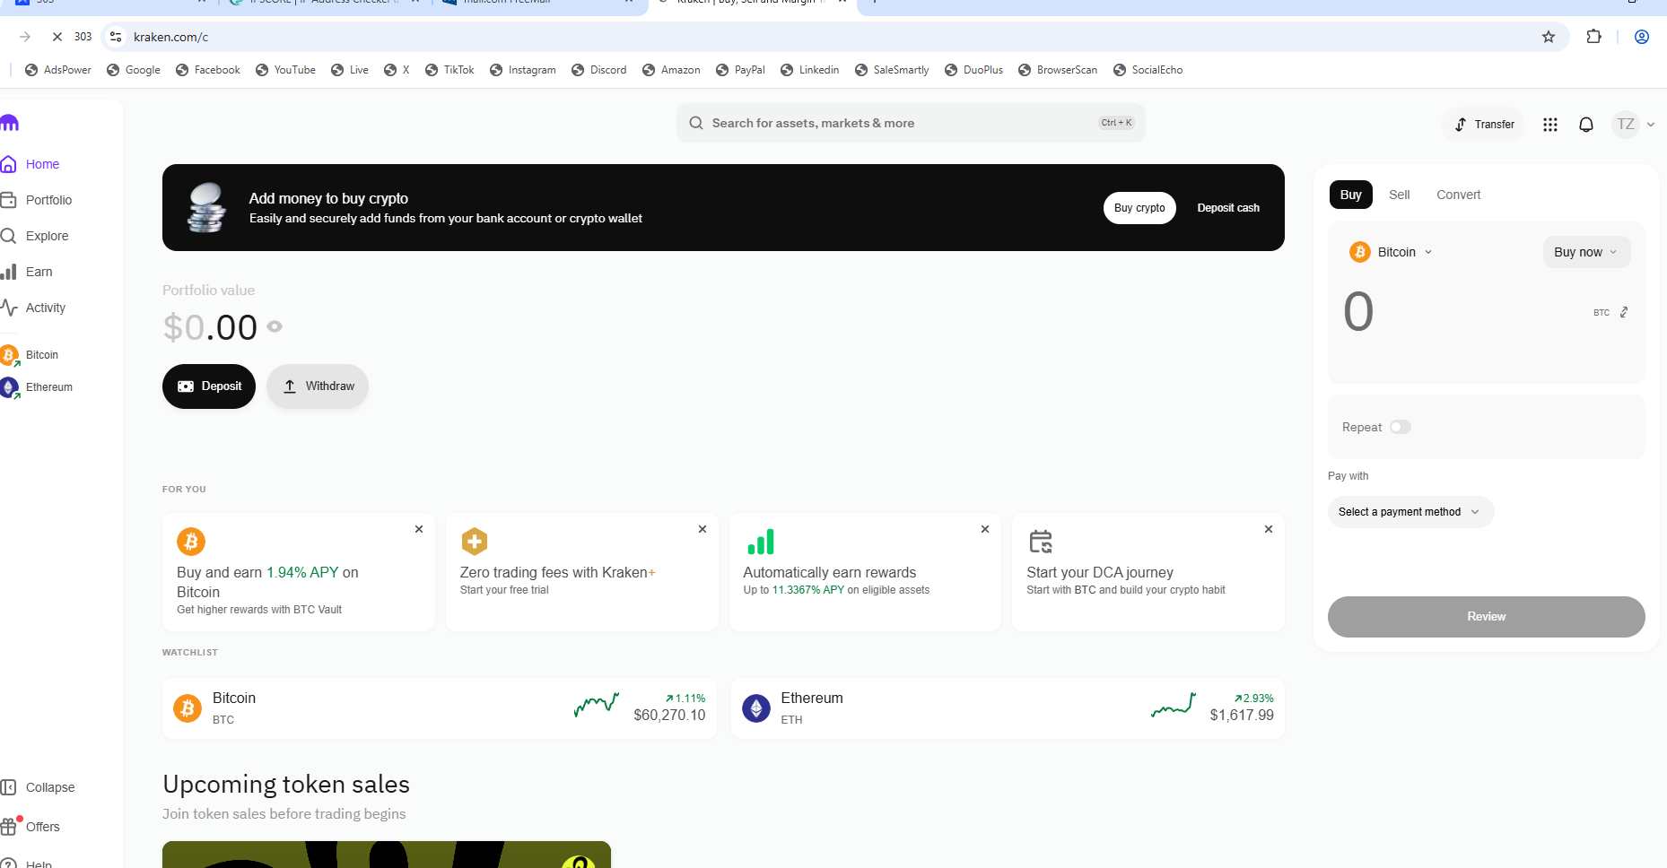Click the Withdraw button
This screenshot has height=868, width=1667.
click(x=318, y=386)
